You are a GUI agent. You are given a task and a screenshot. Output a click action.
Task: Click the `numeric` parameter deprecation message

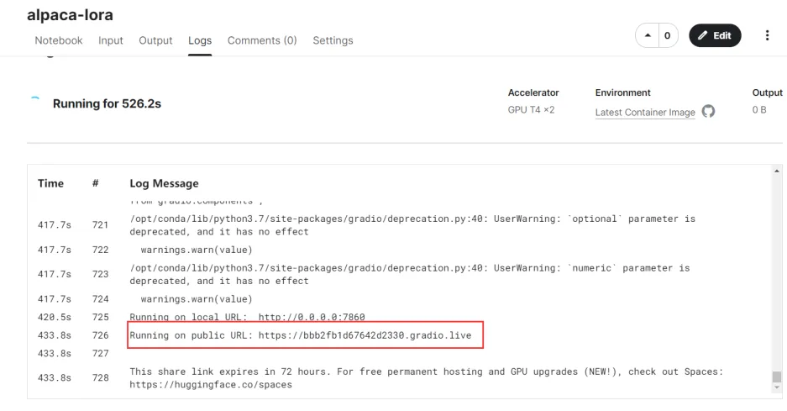[410, 274]
